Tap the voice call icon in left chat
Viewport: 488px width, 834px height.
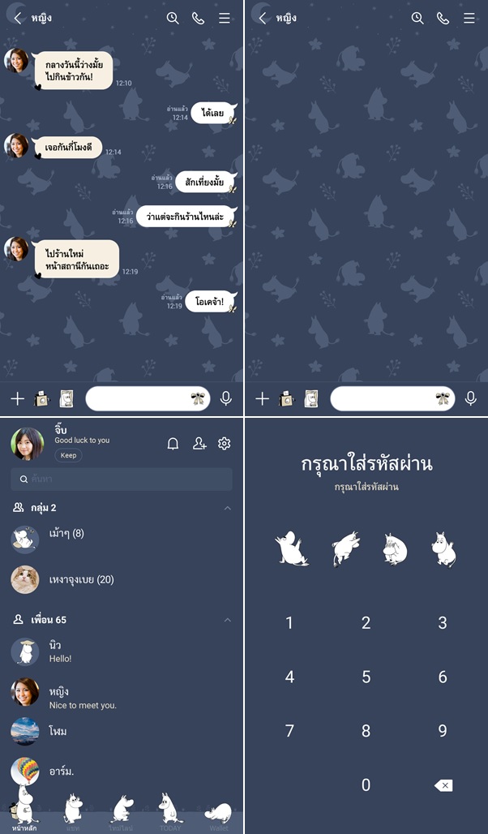198,18
